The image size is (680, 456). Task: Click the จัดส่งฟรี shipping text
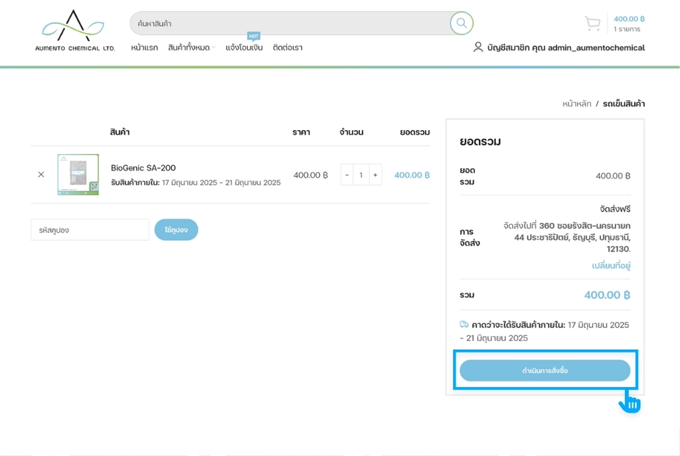coord(615,209)
